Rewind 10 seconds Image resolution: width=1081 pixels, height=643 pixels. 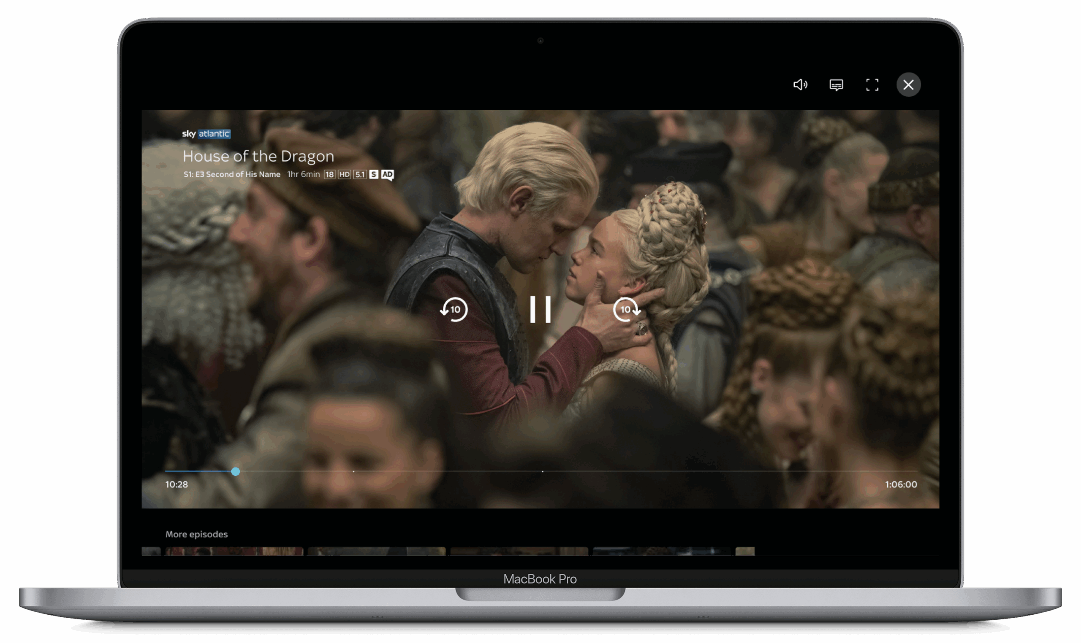tap(454, 309)
